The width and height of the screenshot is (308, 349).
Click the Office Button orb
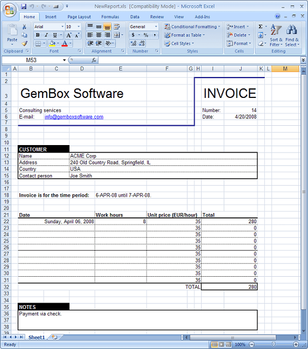click(x=9, y=10)
